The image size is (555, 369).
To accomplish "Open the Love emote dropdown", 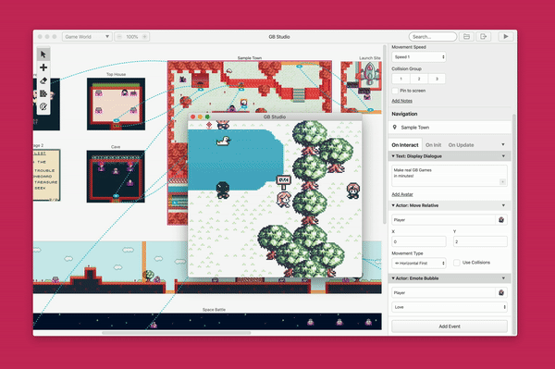I will coord(450,307).
